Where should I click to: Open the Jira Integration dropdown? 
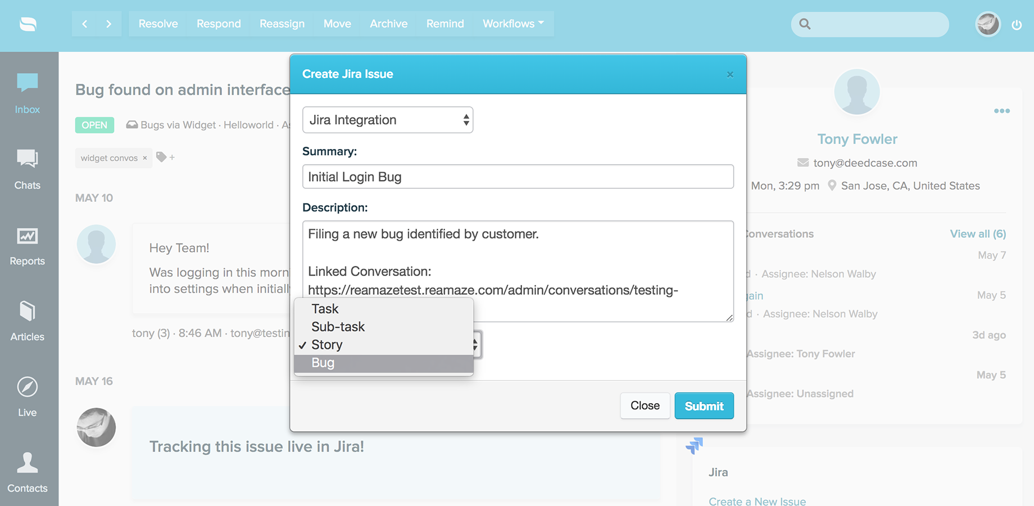pyautogui.click(x=388, y=120)
